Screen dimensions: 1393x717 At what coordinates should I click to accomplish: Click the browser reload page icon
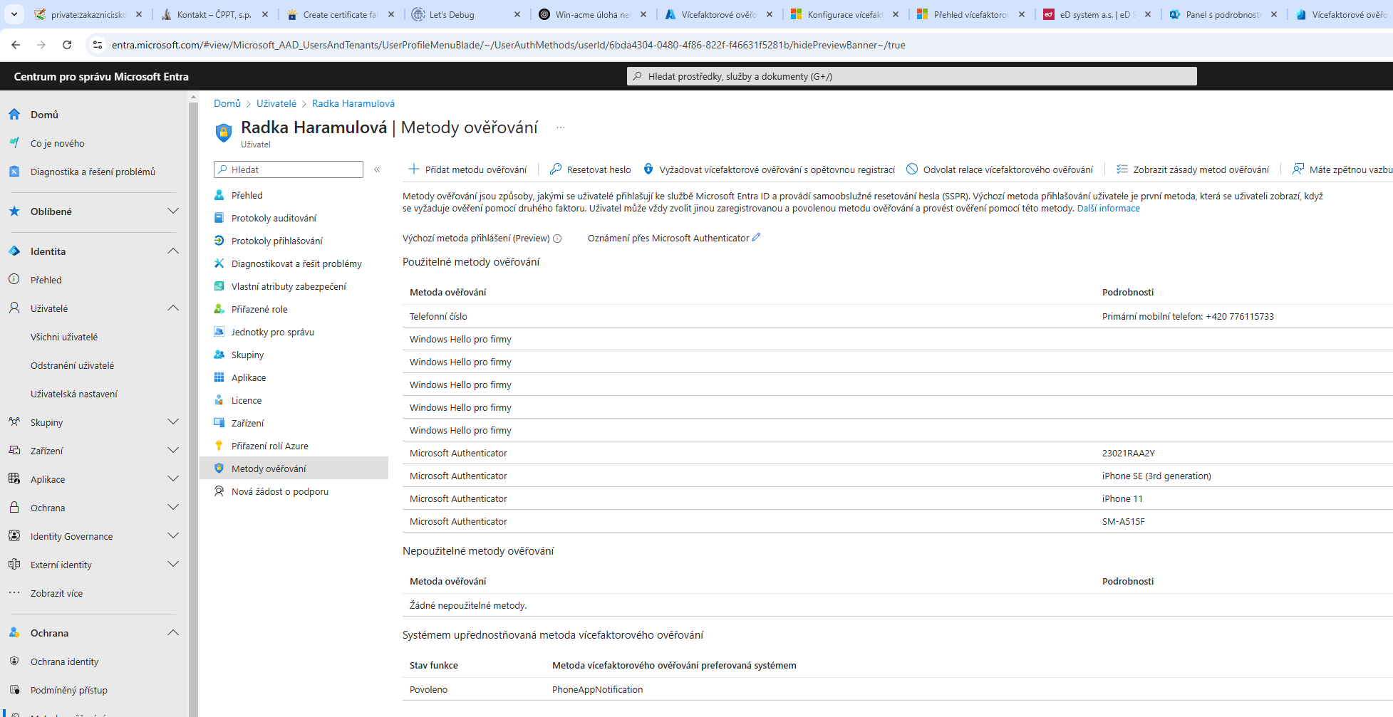pyautogui.click(x=67, y=45)
